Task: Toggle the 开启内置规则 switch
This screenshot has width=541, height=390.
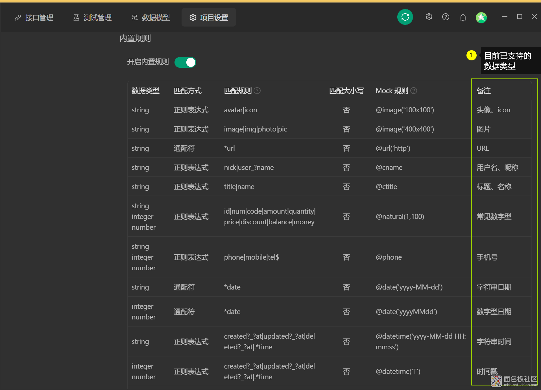Action: 185,62
